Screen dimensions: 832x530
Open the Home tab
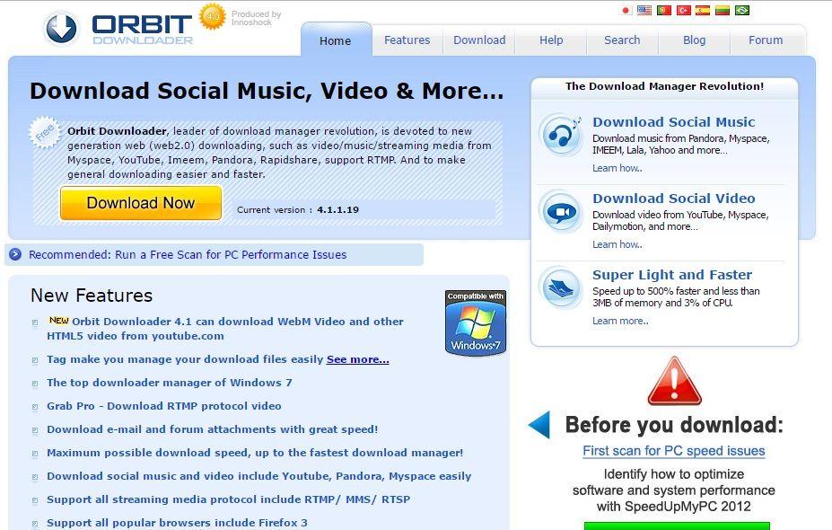click(x=336, y=40)
